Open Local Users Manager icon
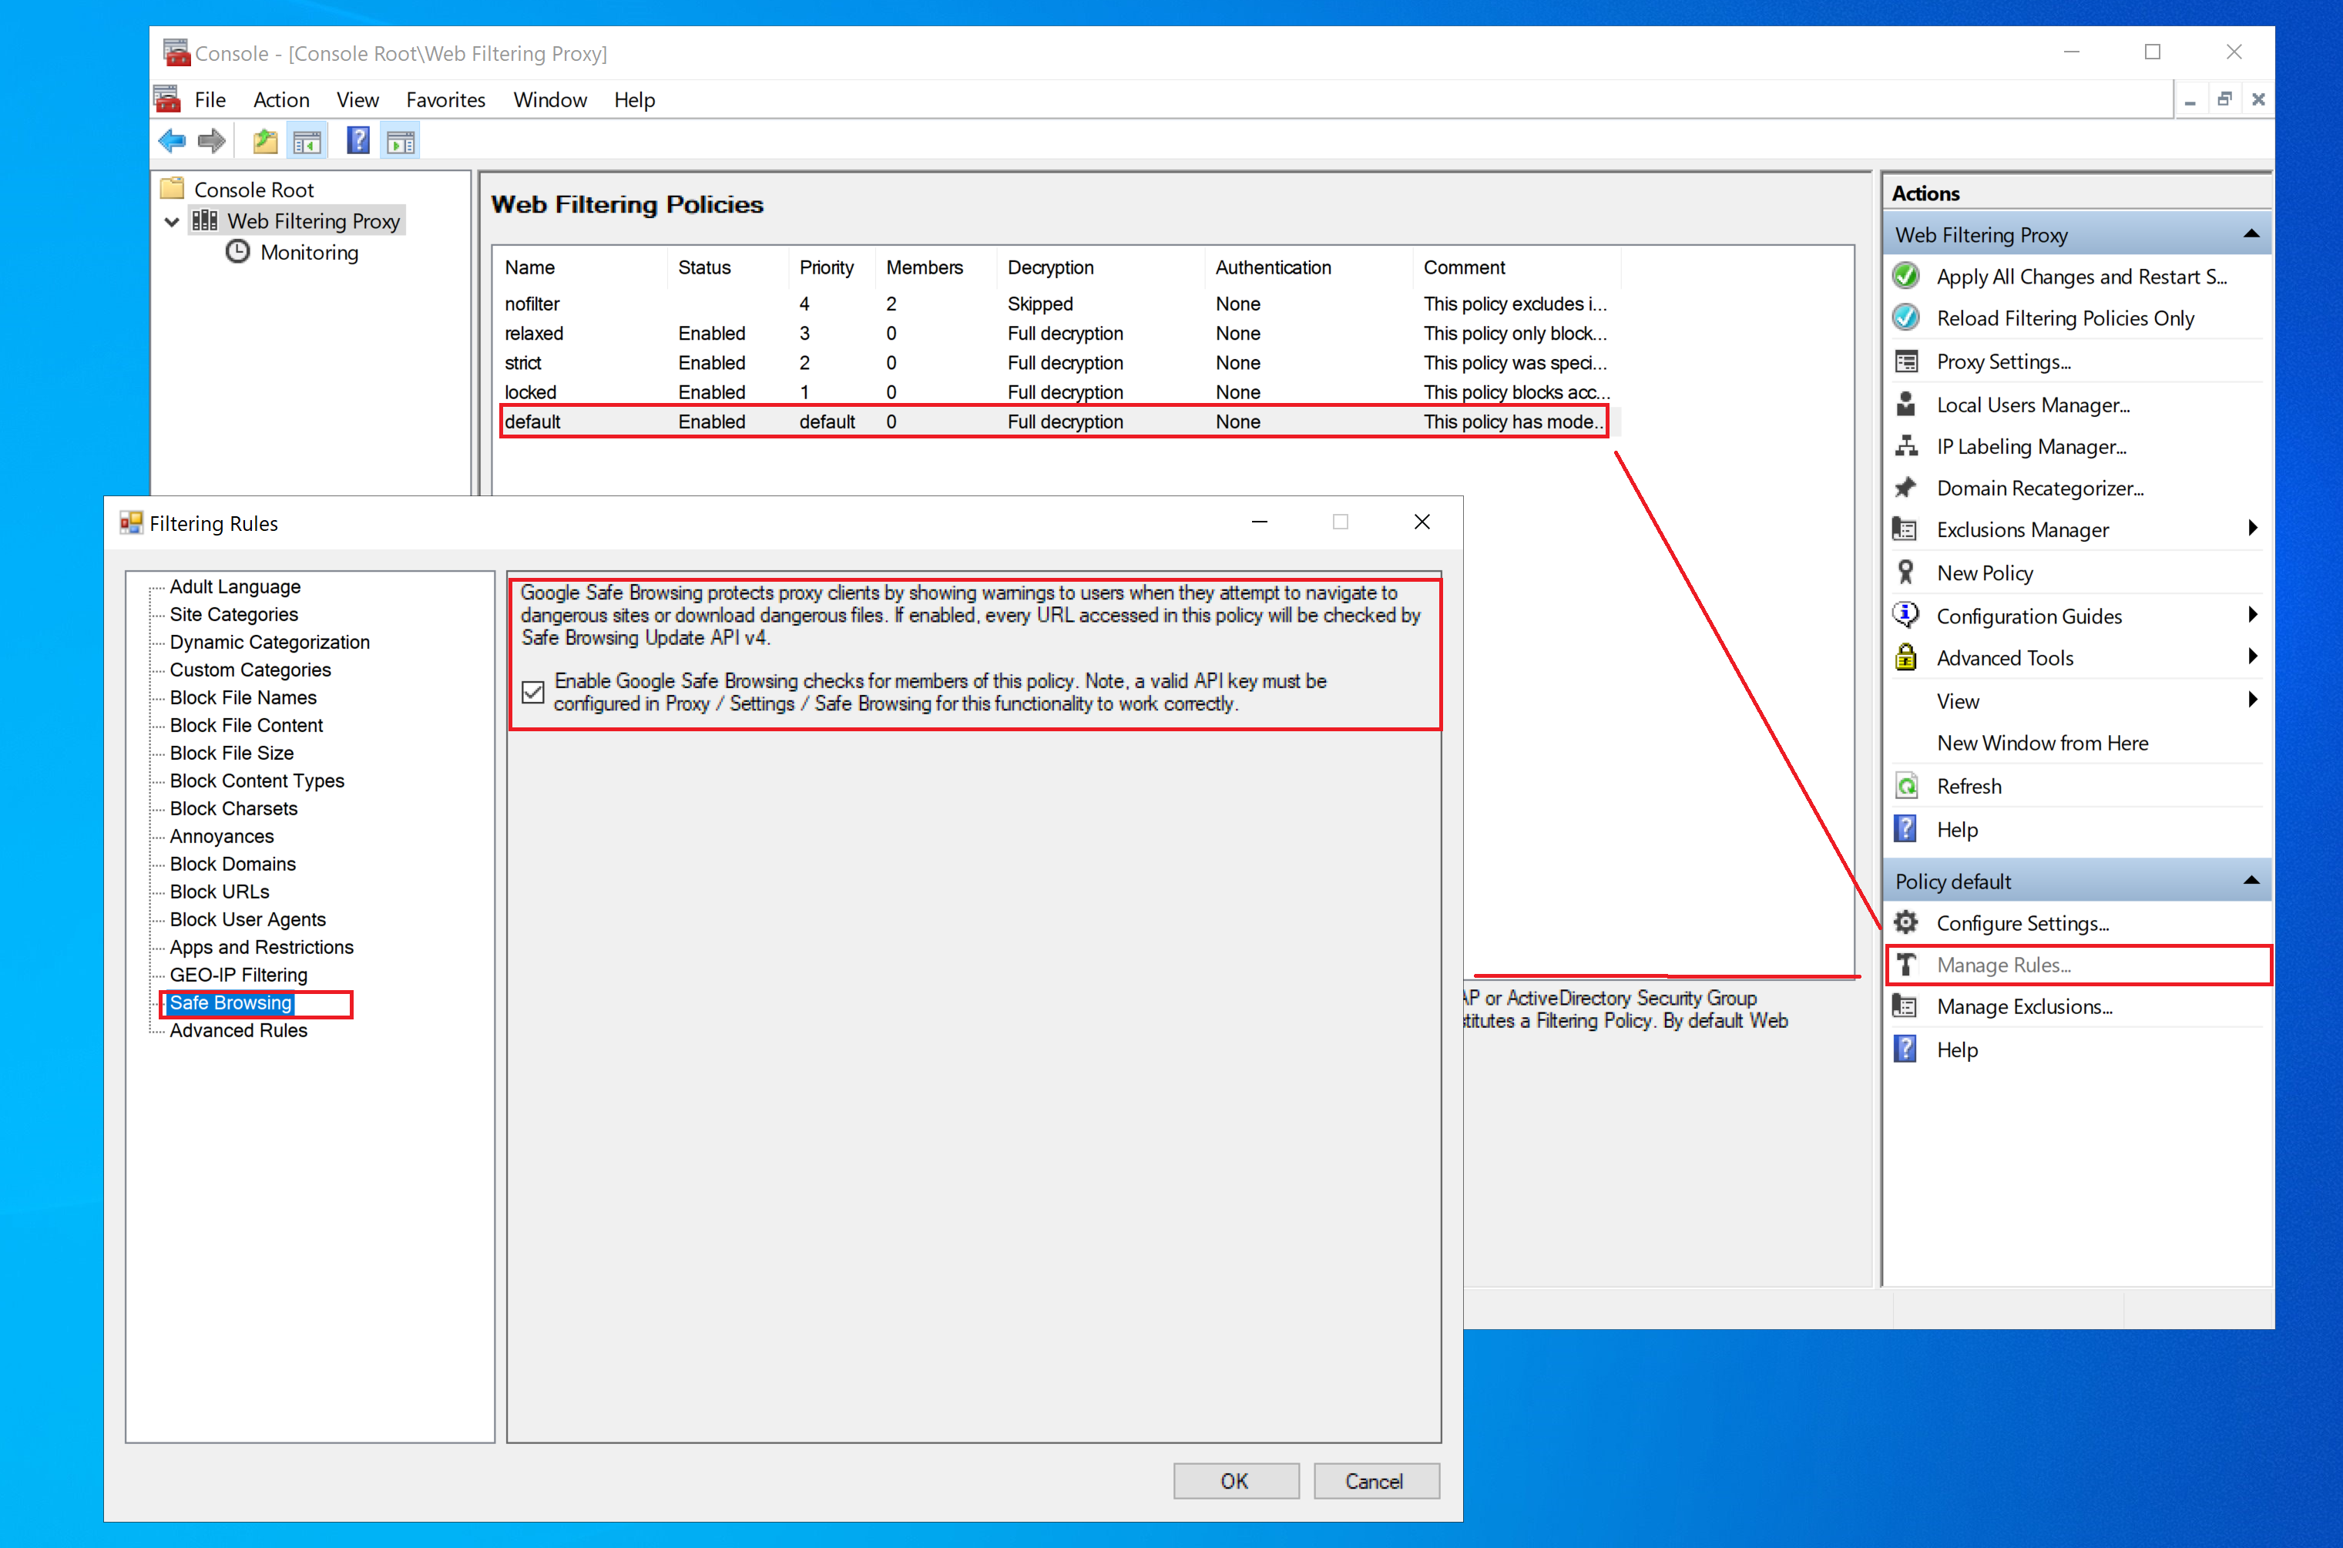Viewport: 2343px width, 1548px height. [x=1906, y=404]
